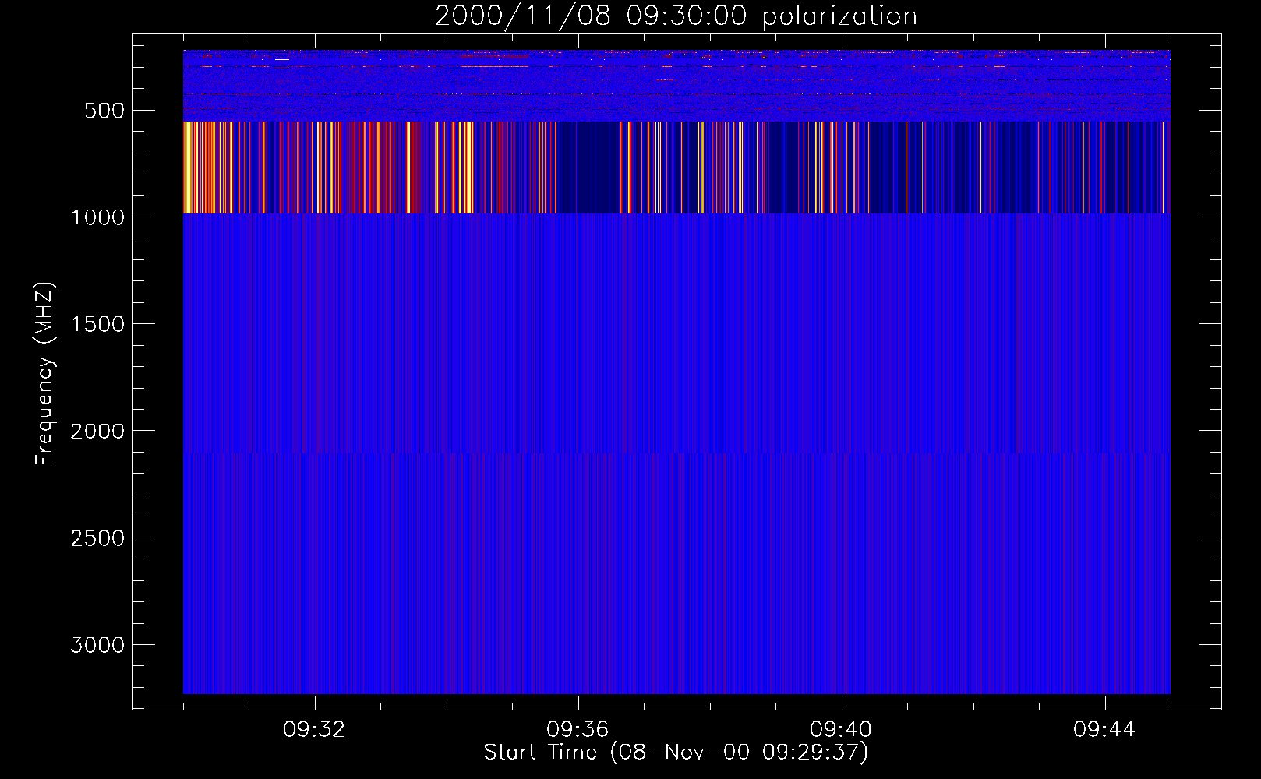Click the 09:32 time tick label

[314, 730]
